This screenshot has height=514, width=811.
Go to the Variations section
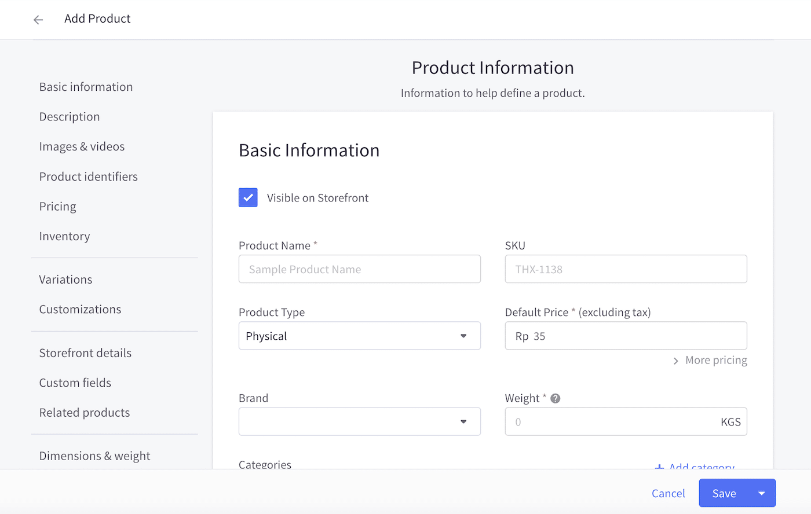tap(65, 279)
